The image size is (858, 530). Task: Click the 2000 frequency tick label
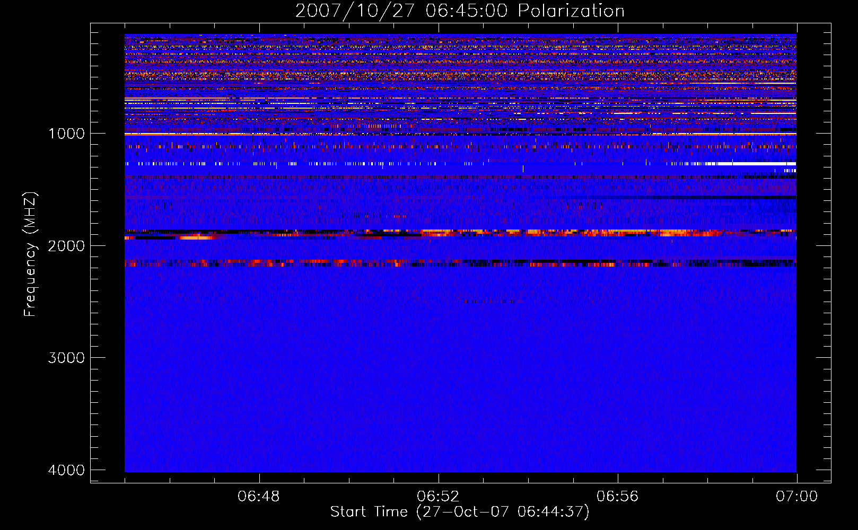click(x=66, y=245)
